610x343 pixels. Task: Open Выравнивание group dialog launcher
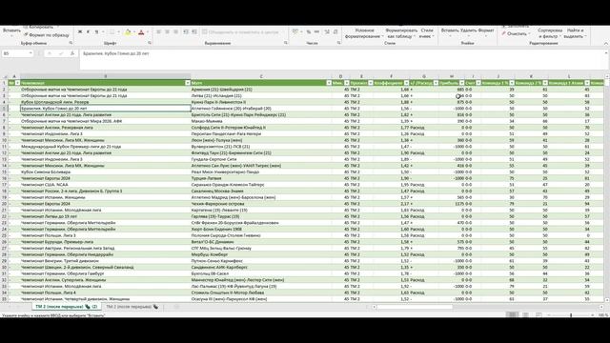click(286, 43)
